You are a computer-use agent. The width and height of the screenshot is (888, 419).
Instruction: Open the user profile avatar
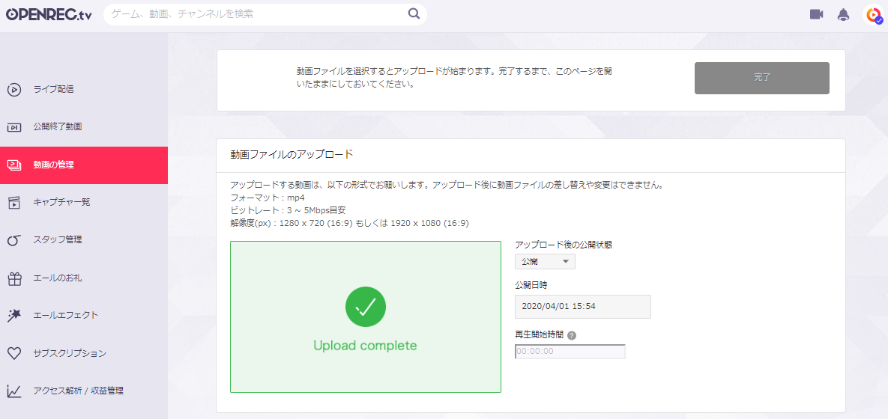click(873, 15)
